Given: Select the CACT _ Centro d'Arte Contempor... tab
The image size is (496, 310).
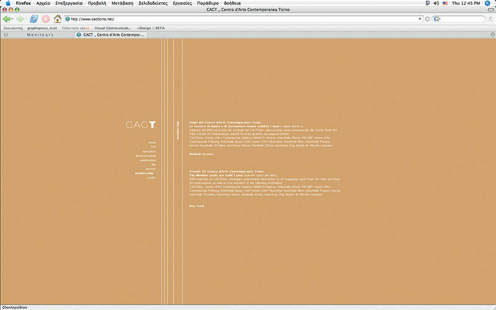Looking at the screenshot, I should pyautogui.click(x=111, y=35).
